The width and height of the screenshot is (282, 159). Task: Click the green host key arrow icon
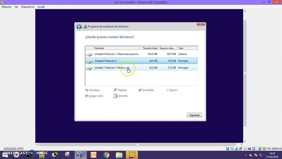264,148
